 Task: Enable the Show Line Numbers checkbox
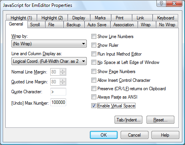point(94,37)
